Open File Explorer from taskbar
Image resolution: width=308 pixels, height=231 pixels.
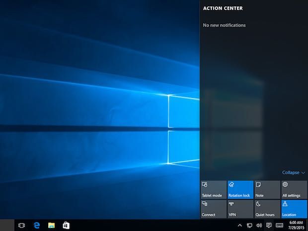52,226
